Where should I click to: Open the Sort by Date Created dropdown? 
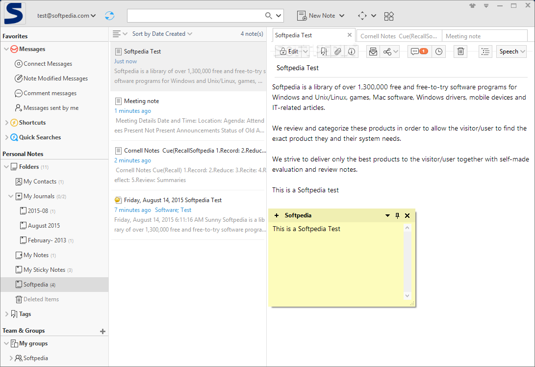click(x=162, y=34)
